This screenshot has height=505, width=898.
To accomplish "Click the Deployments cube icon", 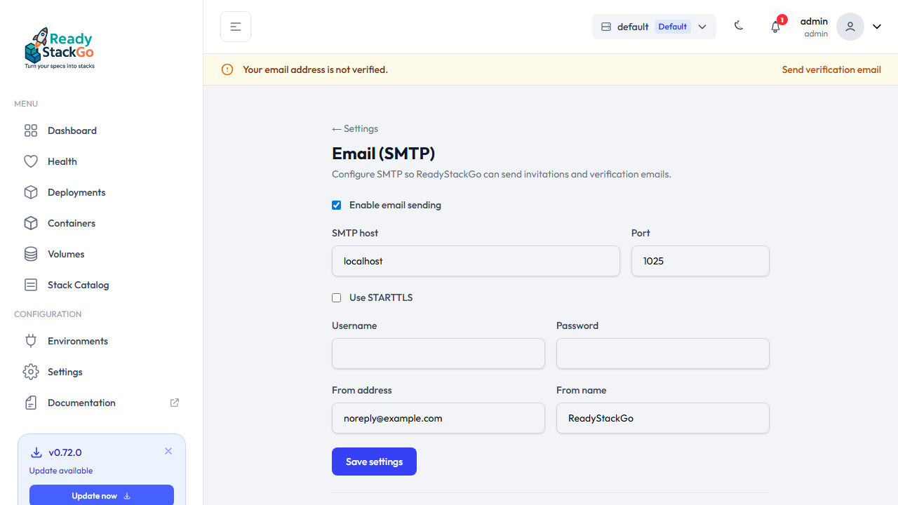I will 31,192.
